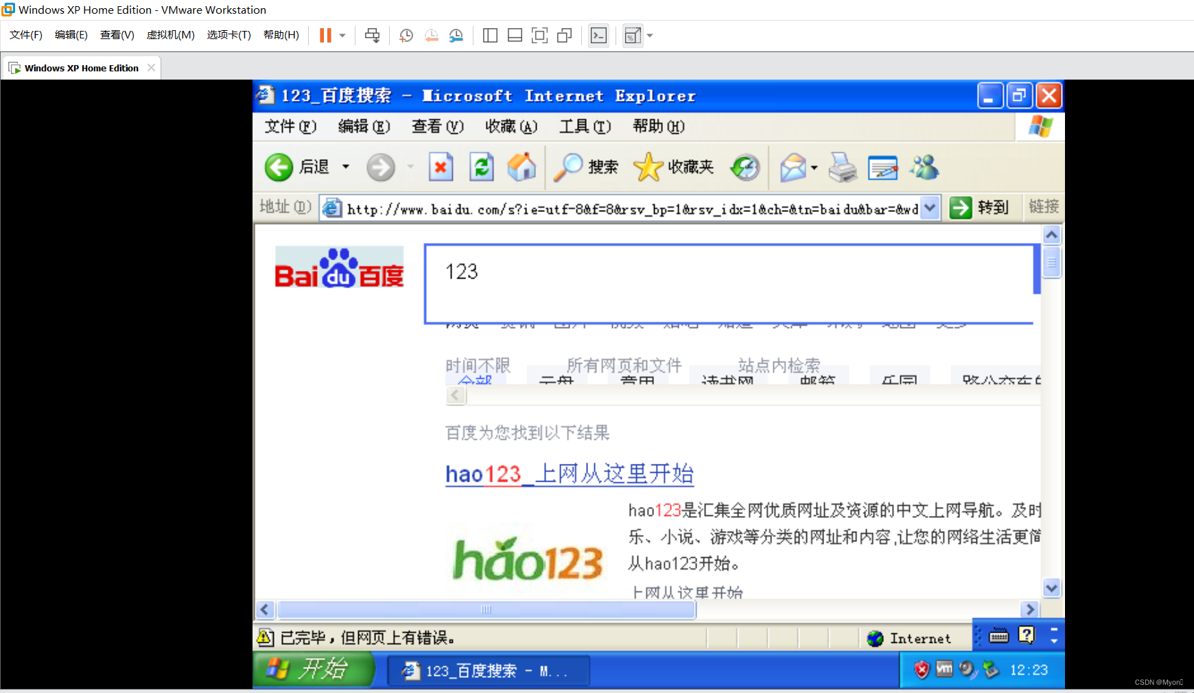Select the 站点内检索 filter
Image resolution: width=1194 pixels, height=693 pixels.
coord(779,365)
